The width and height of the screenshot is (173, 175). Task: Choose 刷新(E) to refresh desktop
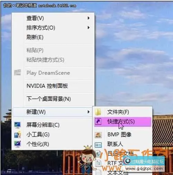pyautogui.click(x=53, y=37)
